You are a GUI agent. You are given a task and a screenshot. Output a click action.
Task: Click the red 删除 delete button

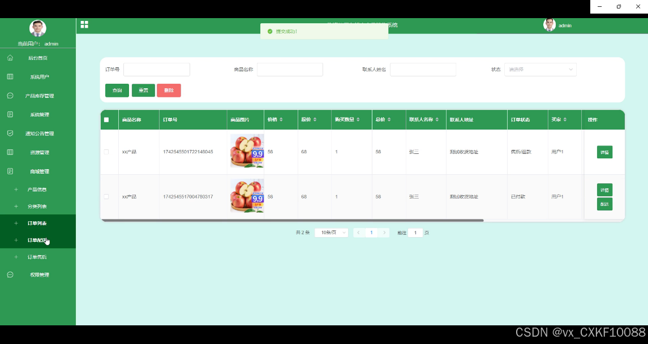click(x=169, y=91)
